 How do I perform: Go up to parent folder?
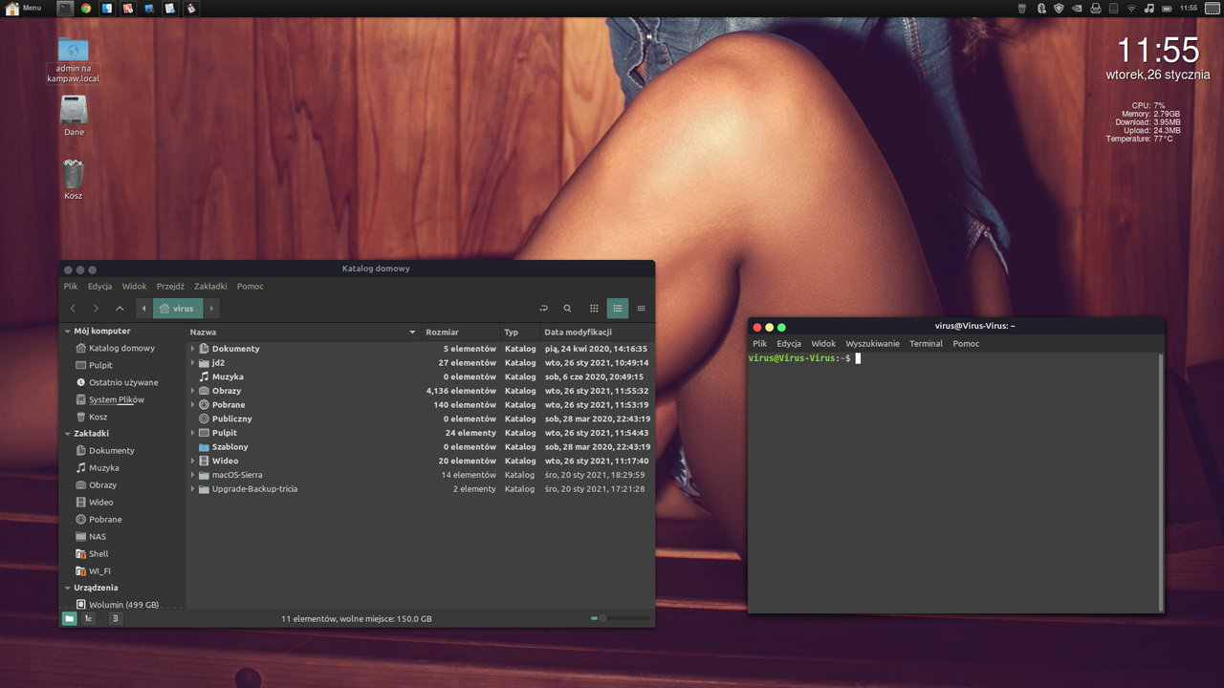[120, 309]
